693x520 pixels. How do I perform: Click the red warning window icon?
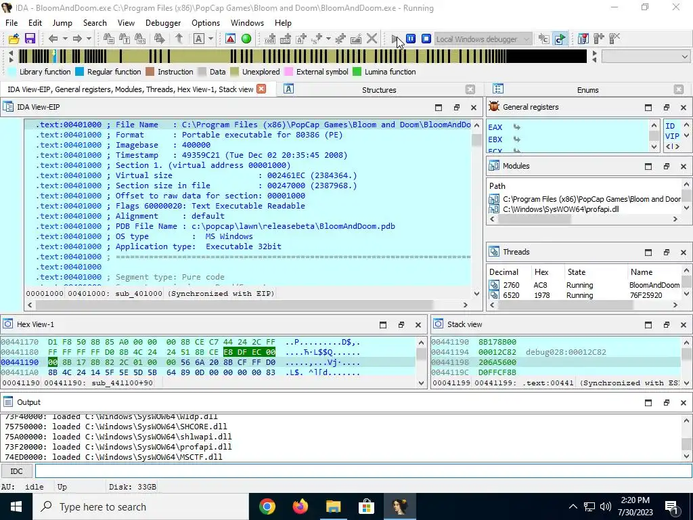230,39
